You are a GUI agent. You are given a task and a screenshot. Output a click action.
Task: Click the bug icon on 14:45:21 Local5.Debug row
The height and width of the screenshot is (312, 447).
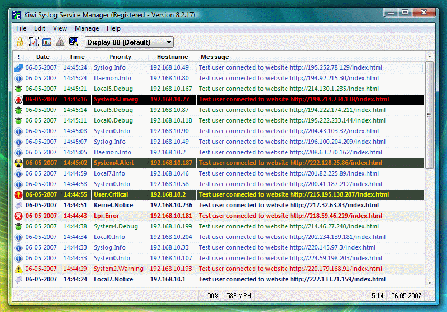tap(18, 89)
